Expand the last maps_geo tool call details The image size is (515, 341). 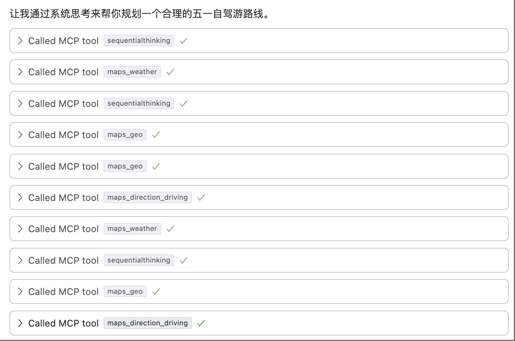click(x=20, y=291)
